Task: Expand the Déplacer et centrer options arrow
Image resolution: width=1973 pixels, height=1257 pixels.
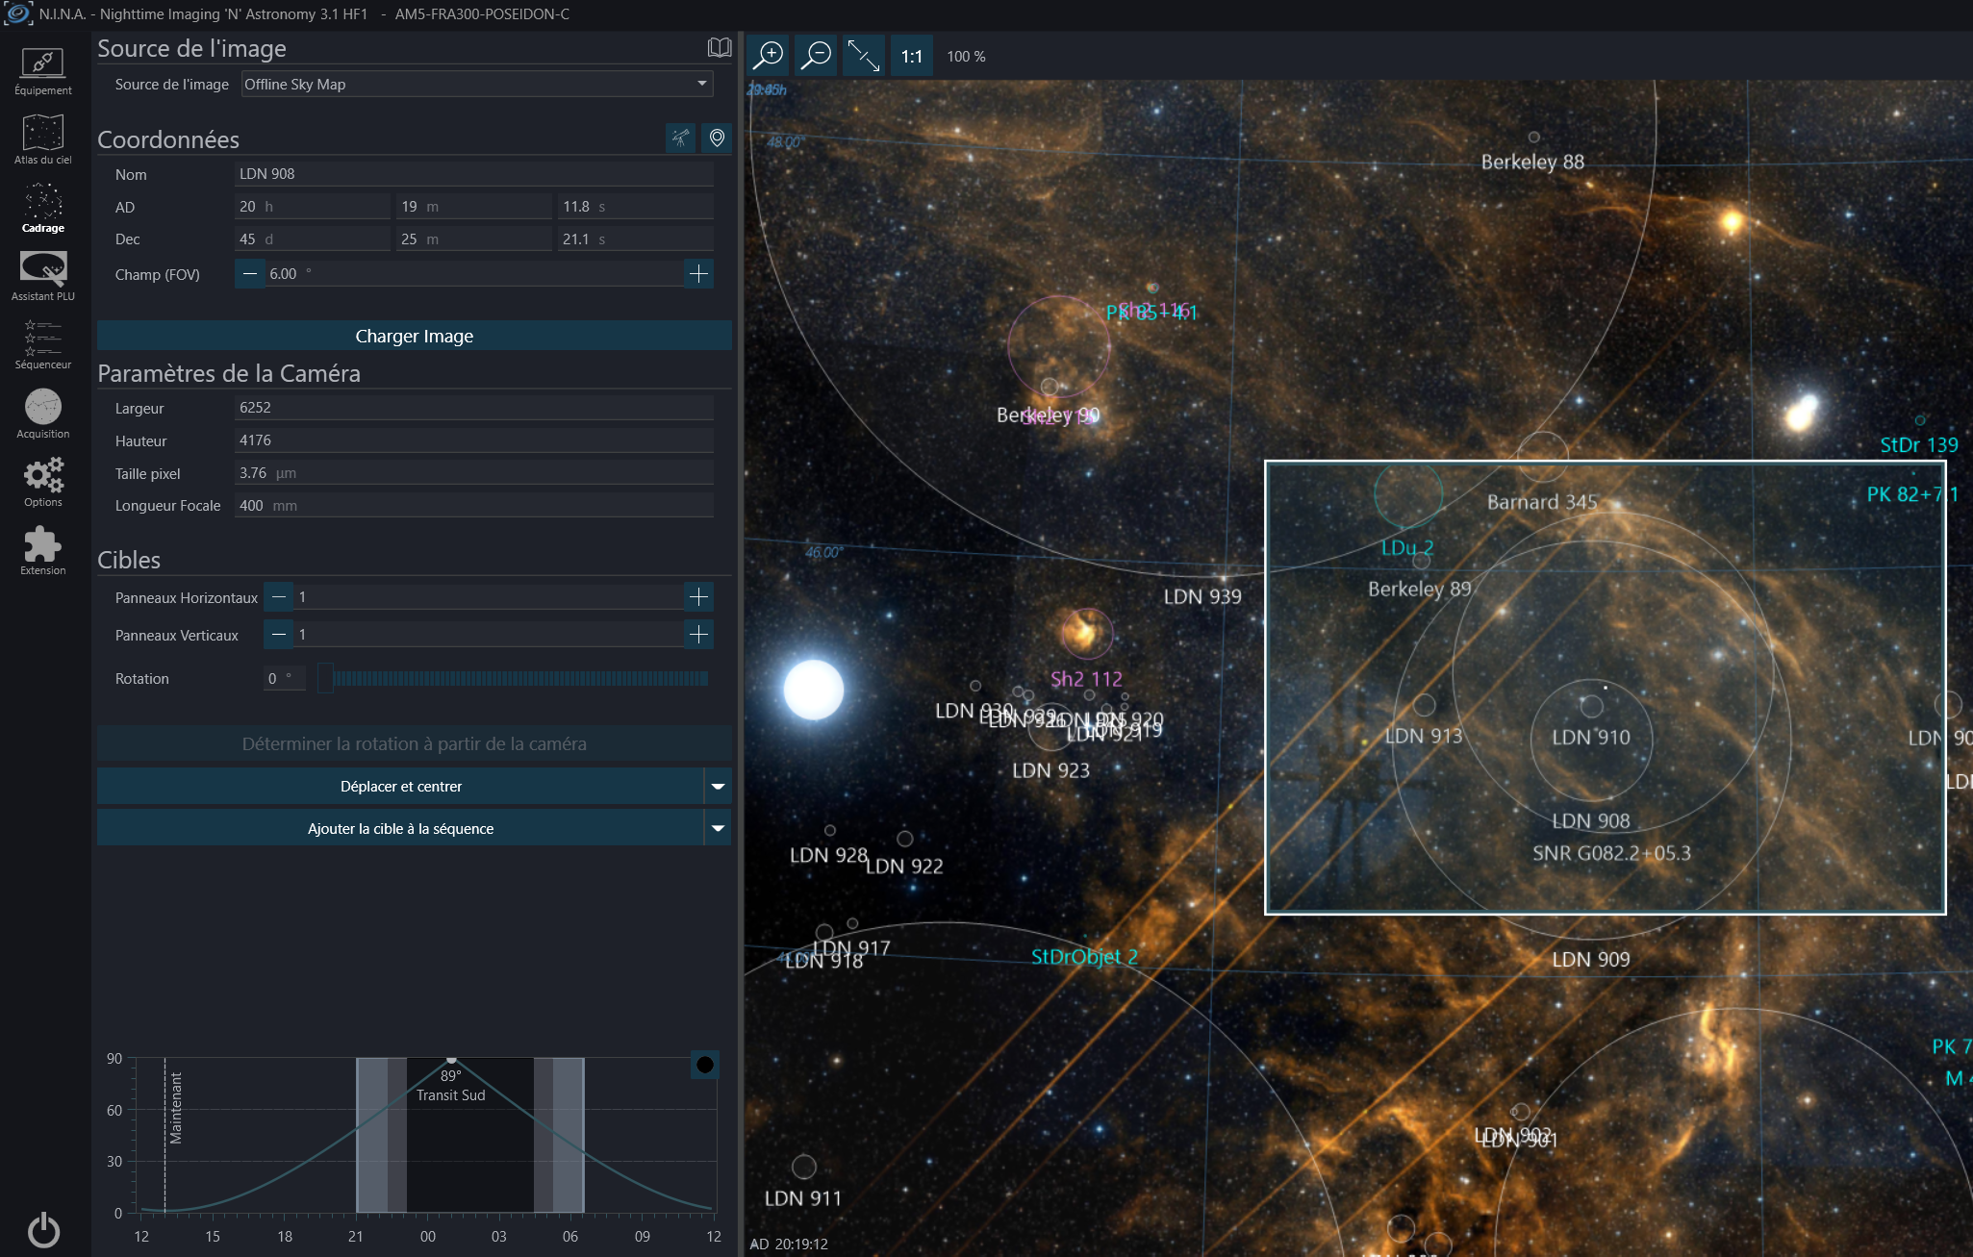Action: [x=718, y=787]
